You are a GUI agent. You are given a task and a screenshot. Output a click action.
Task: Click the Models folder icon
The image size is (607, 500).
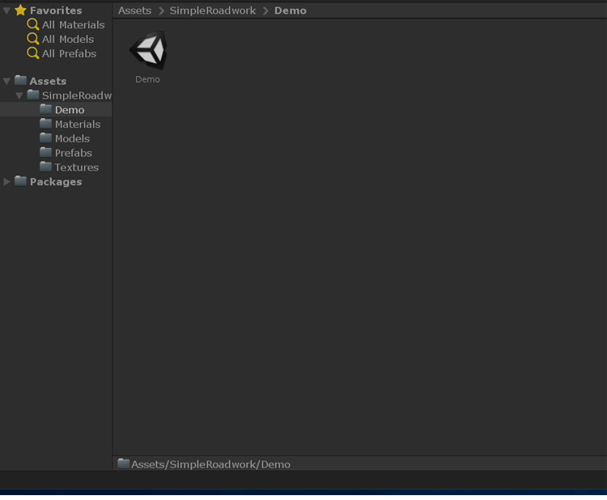click(45, 138)
